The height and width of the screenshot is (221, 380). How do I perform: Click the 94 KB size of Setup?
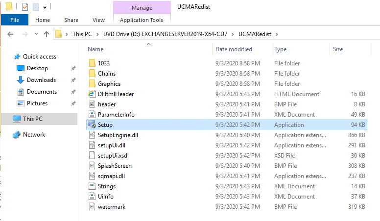(x=358, y=125)
